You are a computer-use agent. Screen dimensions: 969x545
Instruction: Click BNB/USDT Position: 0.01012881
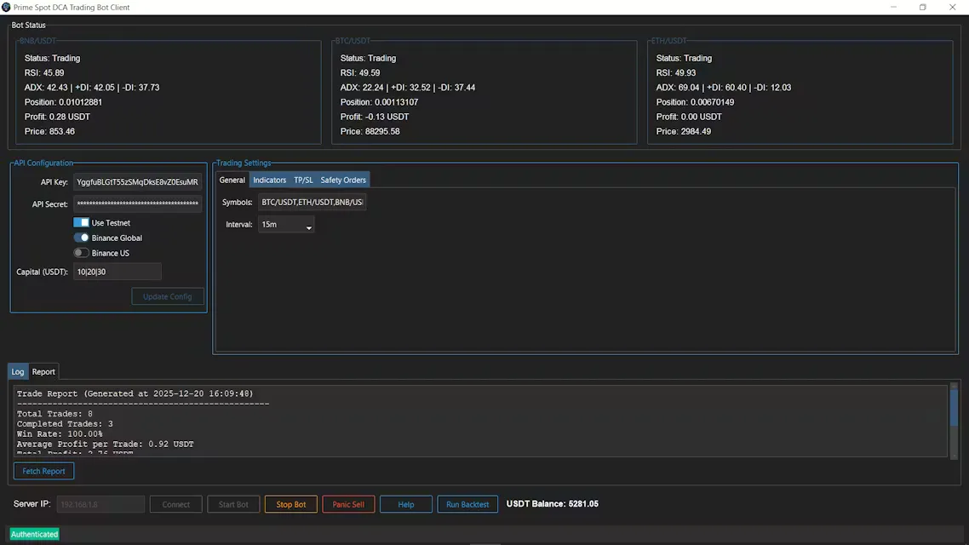[64, 102]
